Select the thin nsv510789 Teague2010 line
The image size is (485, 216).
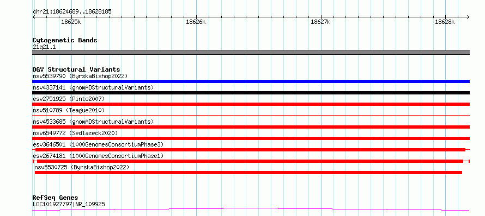point(251,115)
